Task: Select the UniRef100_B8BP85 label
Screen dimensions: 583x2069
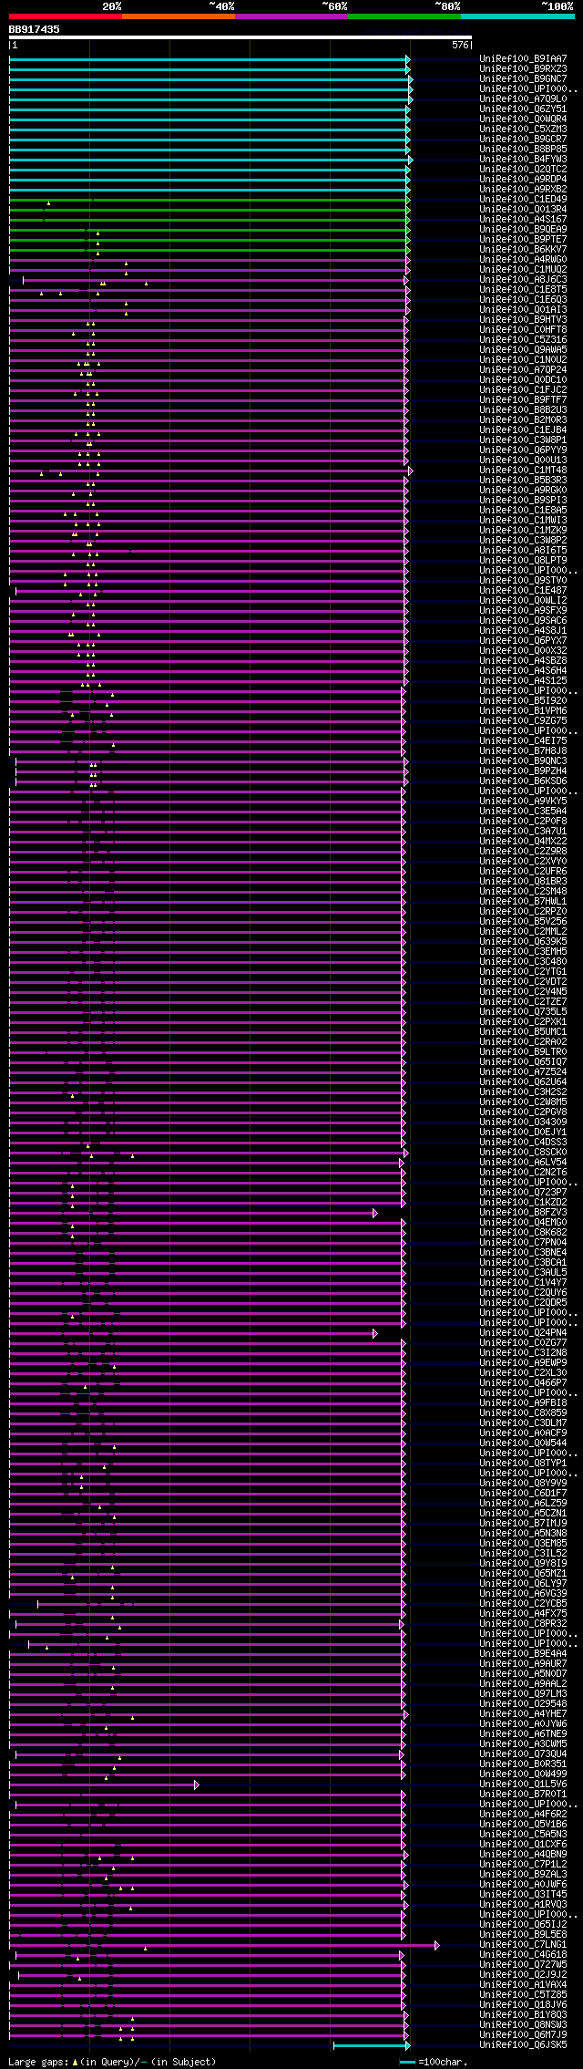Action: click(x=523, y=149)
